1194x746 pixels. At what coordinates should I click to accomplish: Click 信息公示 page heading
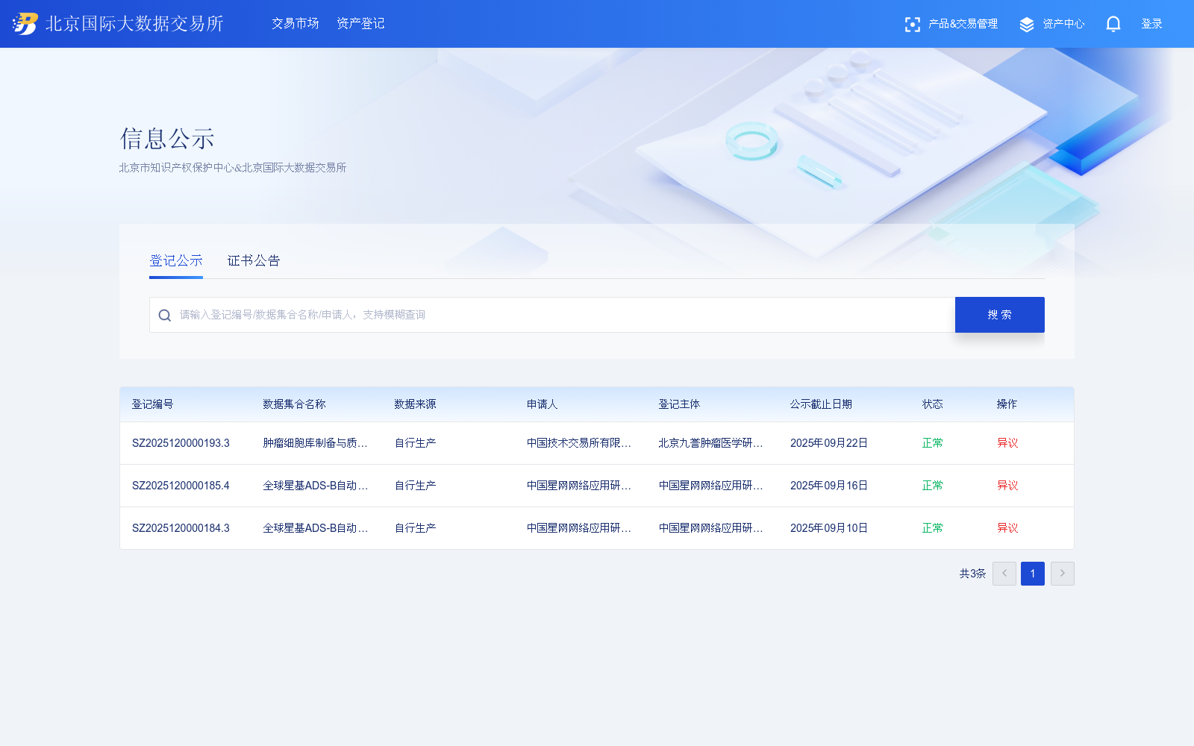point(167,139)
